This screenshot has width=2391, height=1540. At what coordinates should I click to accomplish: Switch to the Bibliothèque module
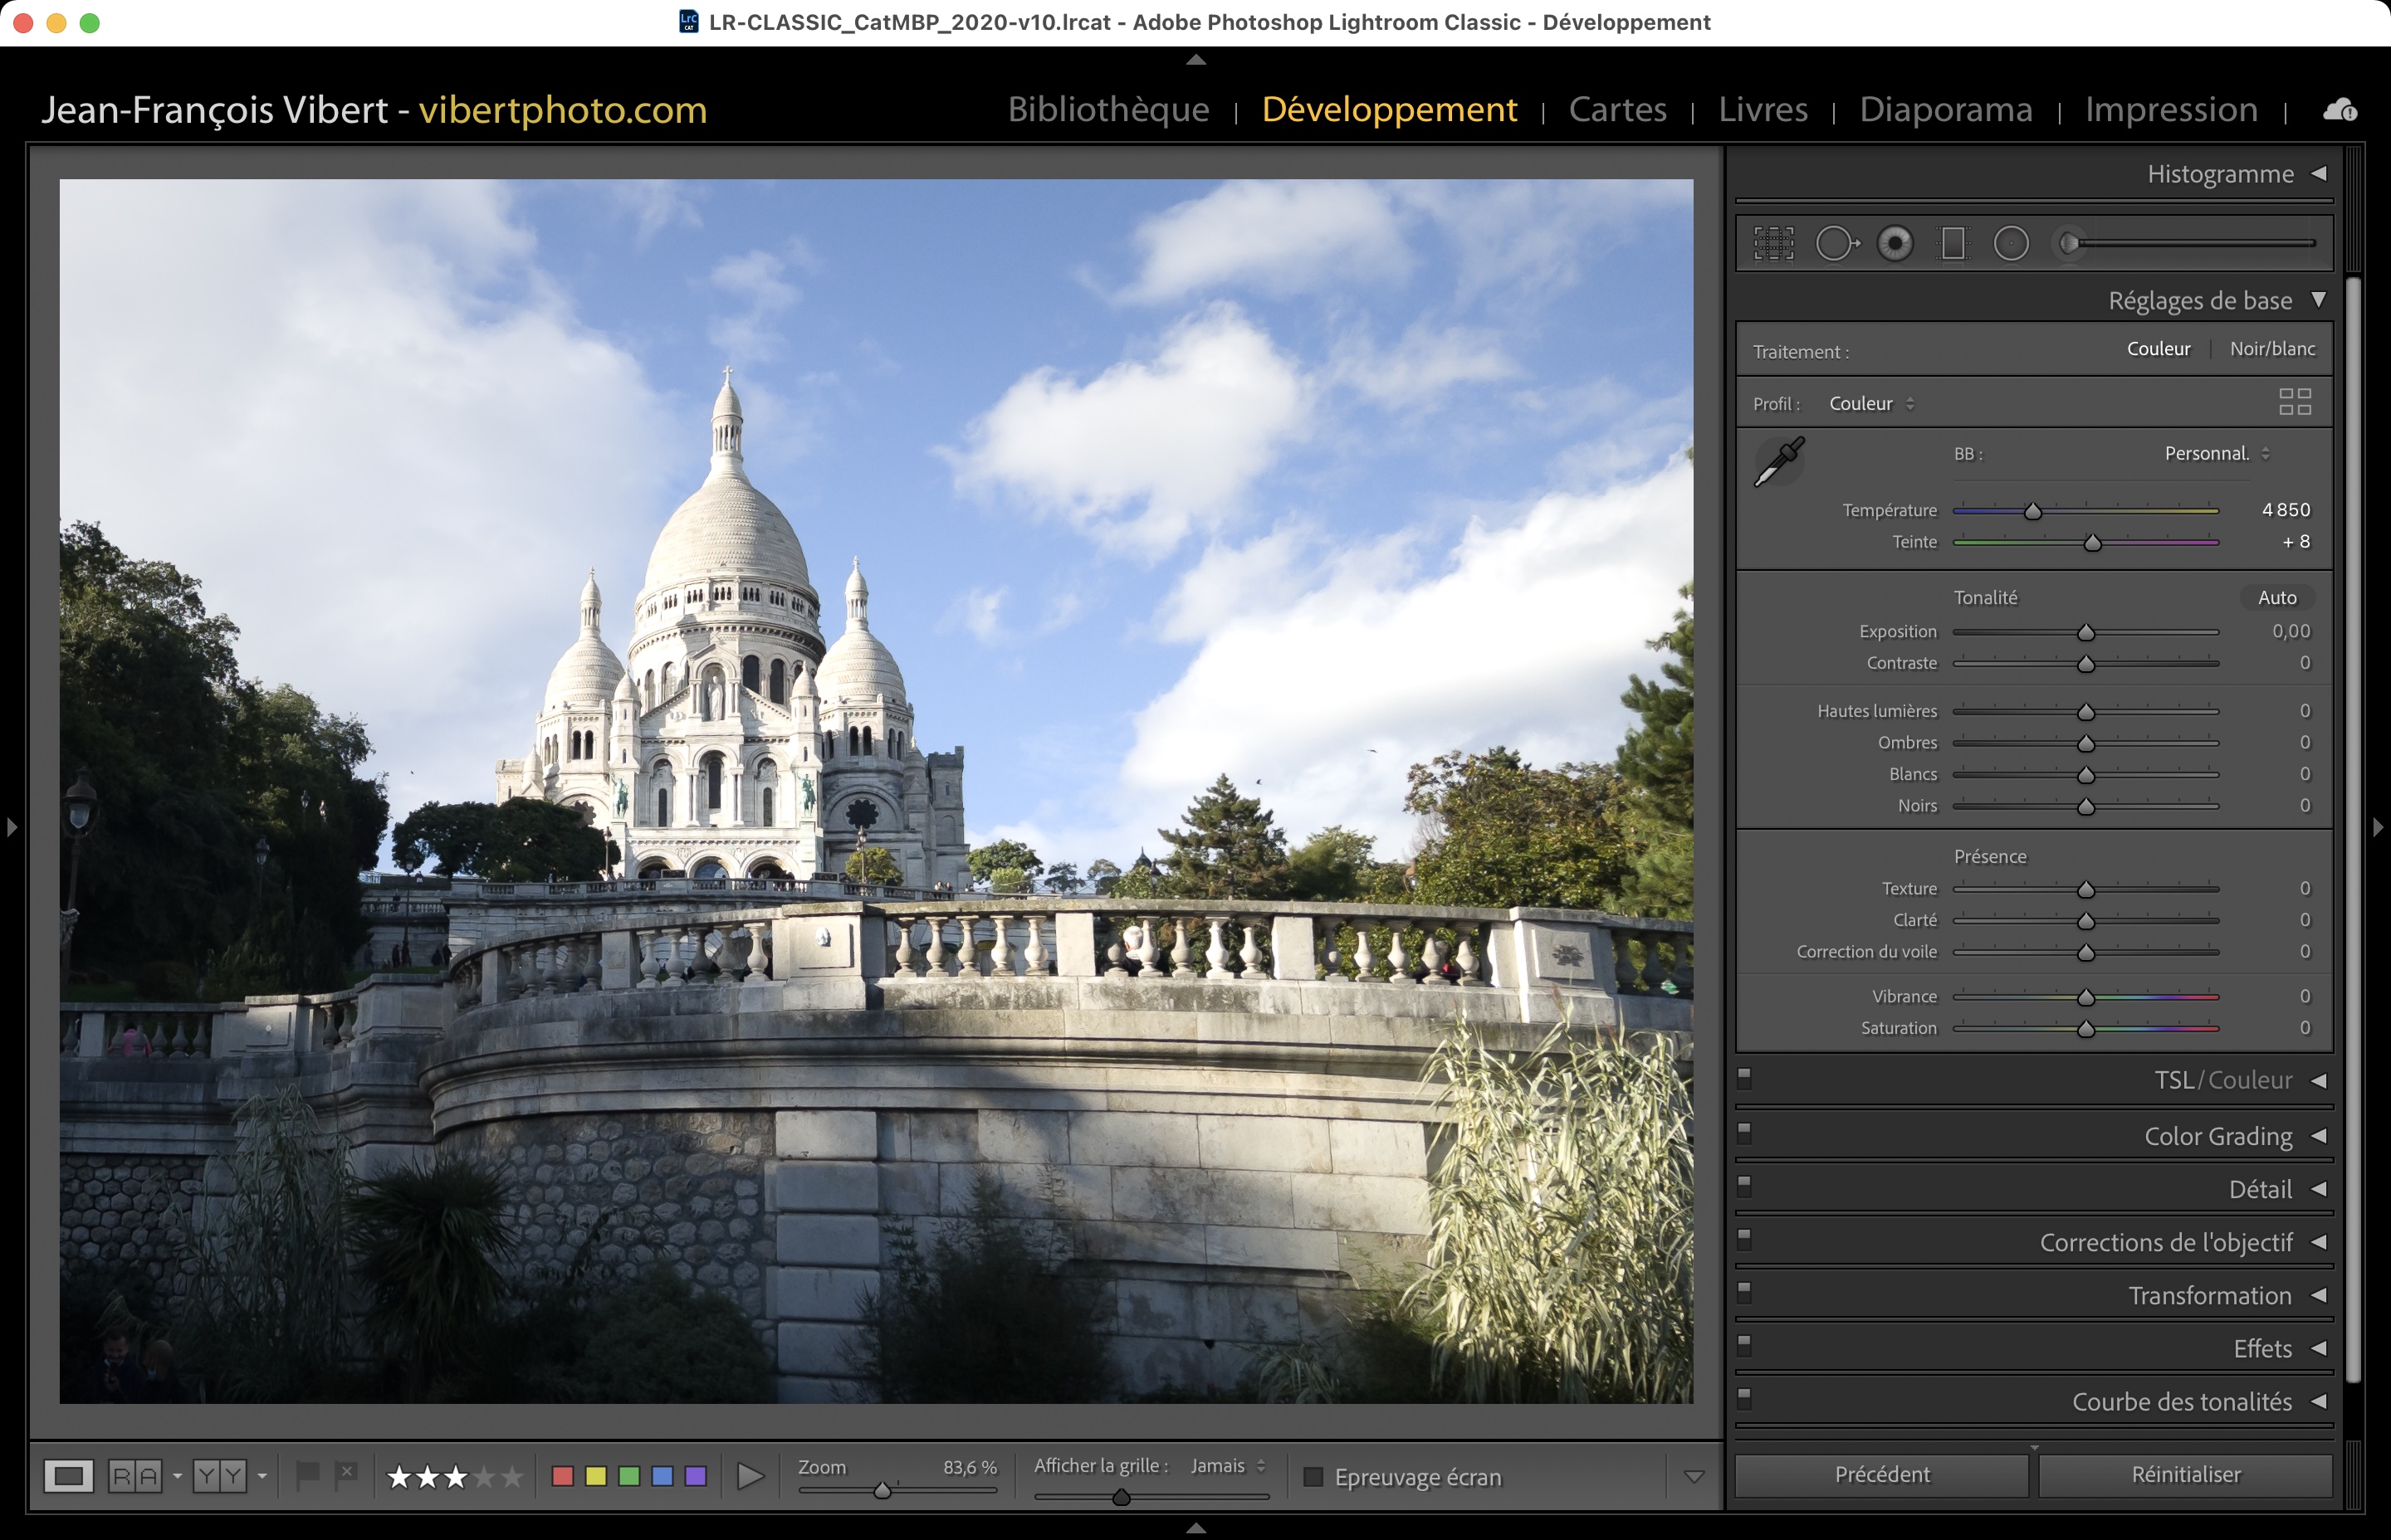click(1107, 109)
